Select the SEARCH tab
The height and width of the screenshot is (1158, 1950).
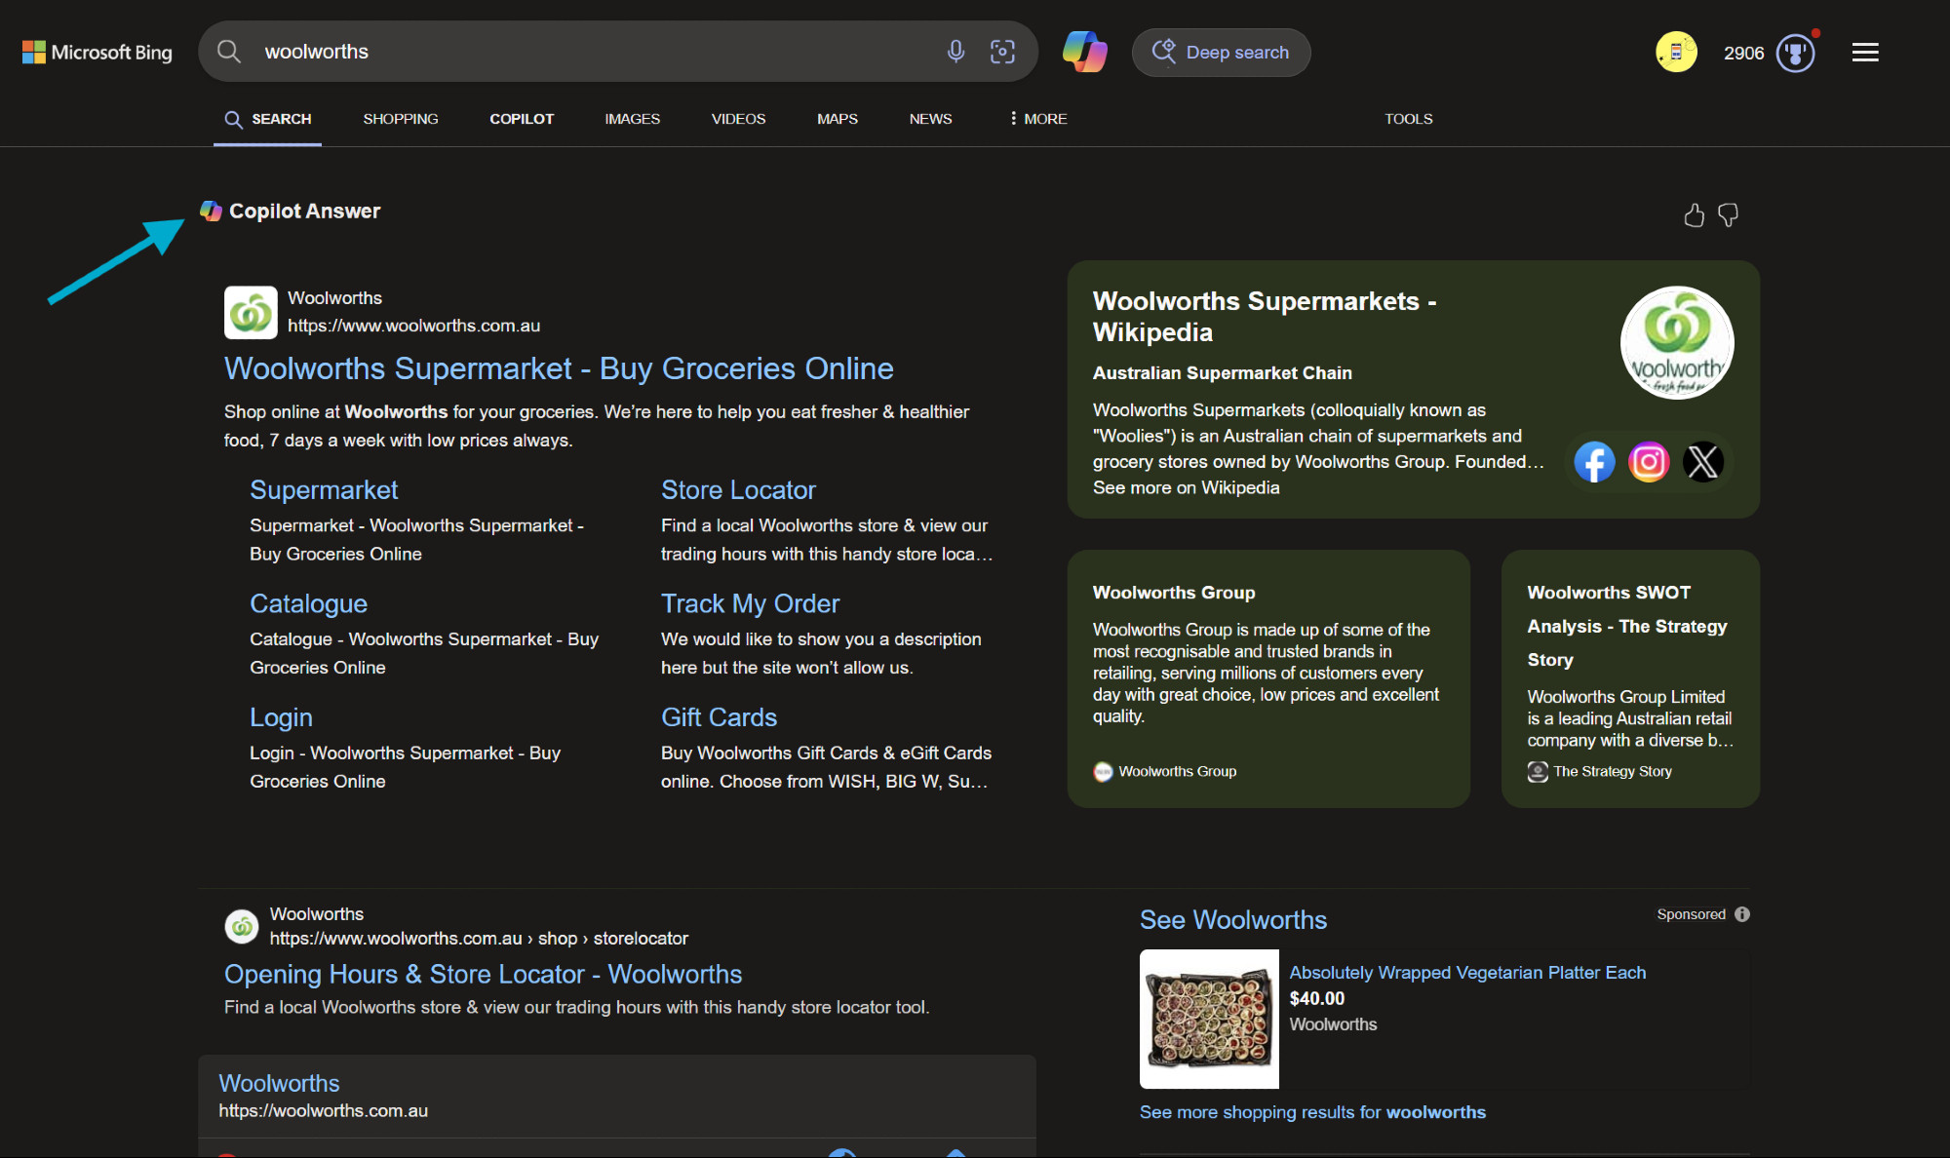pos(268,119)
